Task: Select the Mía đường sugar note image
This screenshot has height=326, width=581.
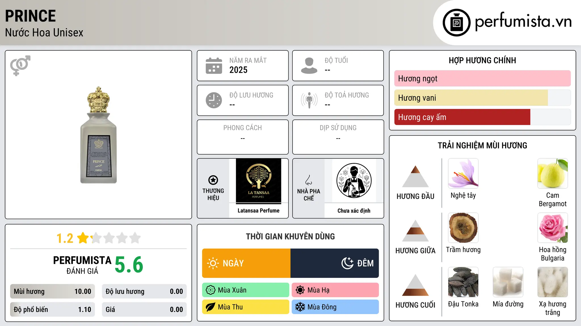Action: point(508,282)
